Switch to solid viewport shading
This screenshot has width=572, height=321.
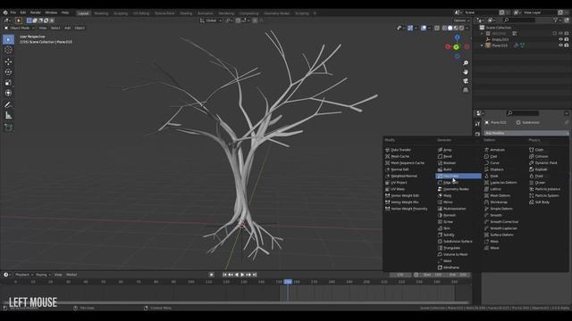(450, 28)
